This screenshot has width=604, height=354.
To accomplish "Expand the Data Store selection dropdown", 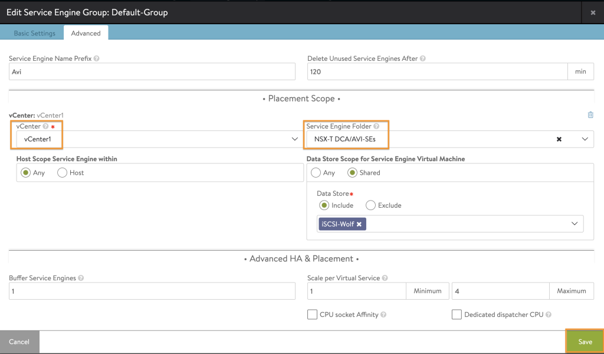I will (575, 224).
